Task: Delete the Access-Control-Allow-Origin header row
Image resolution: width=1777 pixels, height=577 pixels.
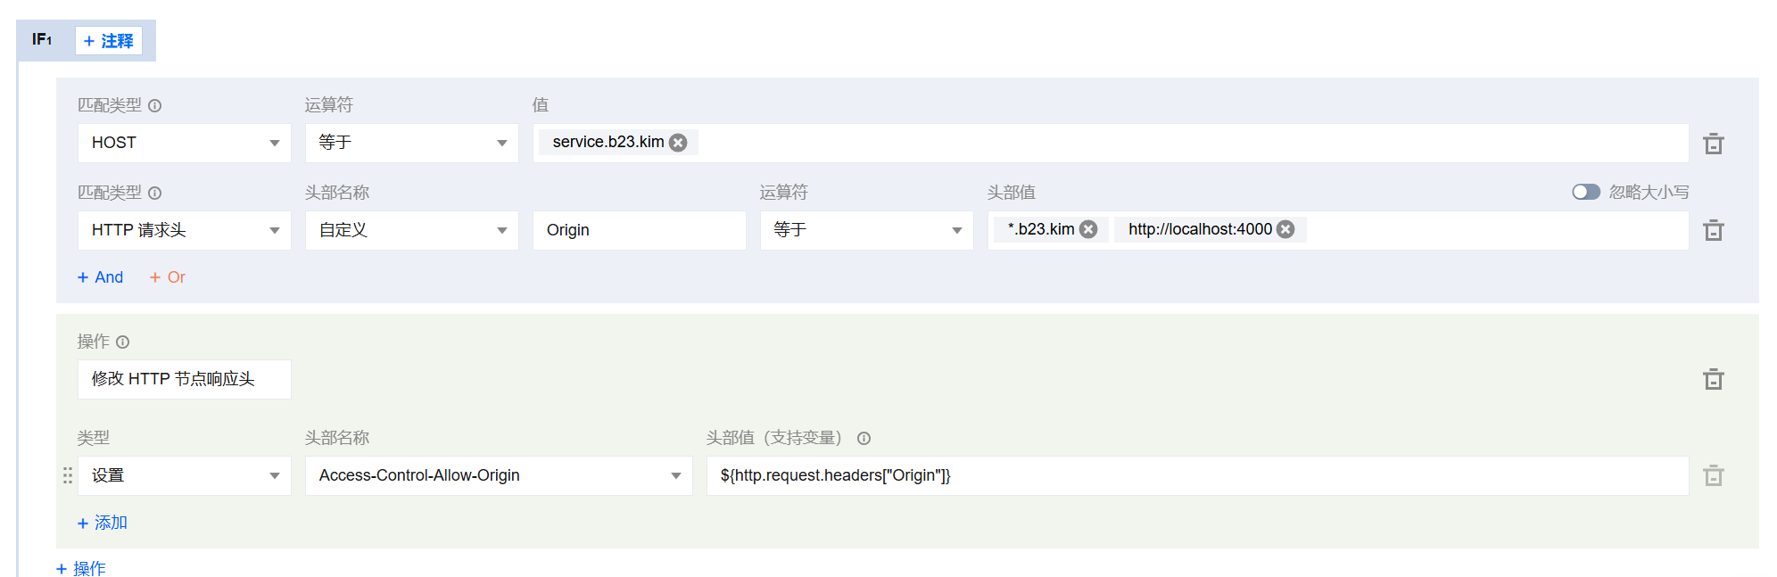Action: click(x=1713, y=476)
